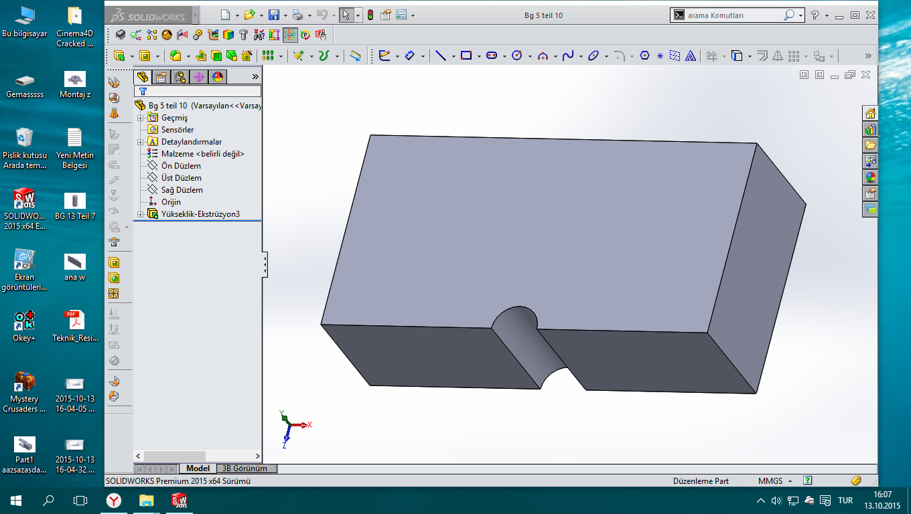Click the Measure tool icon
Viewport: 911px width, 514px height.
(356, 56)
